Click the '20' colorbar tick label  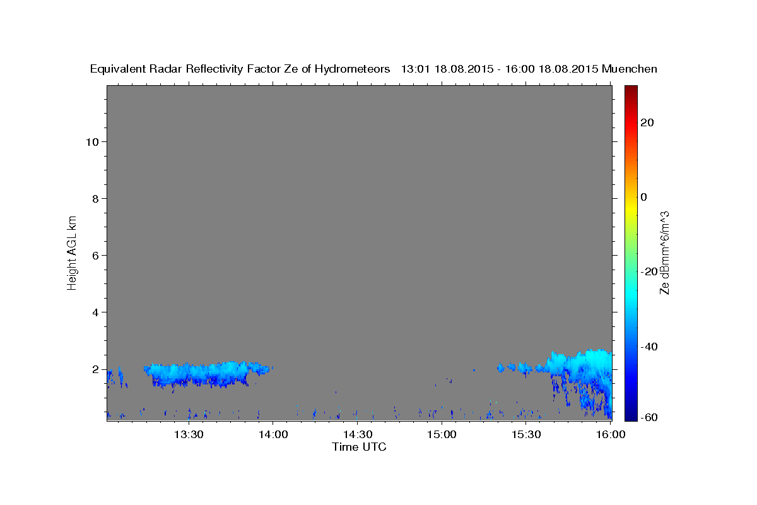tap(647, 122)
